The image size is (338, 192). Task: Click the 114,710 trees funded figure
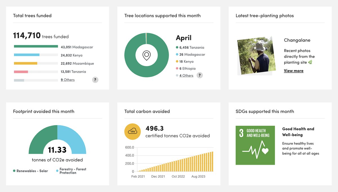(x=41, y=35)
